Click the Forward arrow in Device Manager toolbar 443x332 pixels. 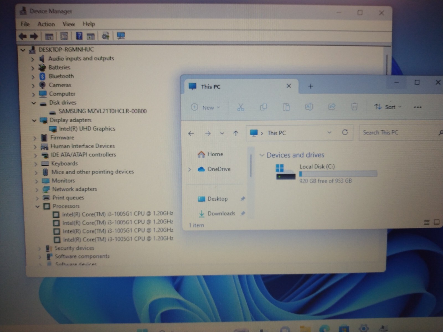click(34, 36)
